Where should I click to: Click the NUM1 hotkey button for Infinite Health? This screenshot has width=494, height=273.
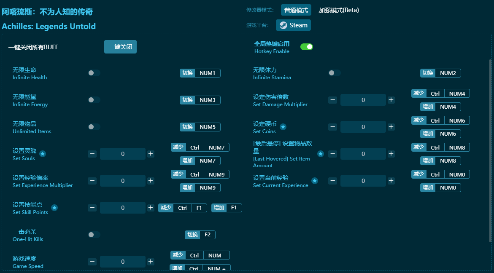coord(207,73)
